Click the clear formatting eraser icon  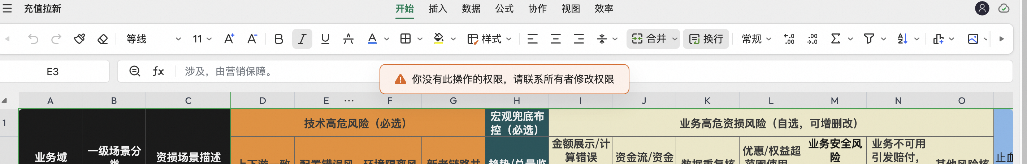103,39
